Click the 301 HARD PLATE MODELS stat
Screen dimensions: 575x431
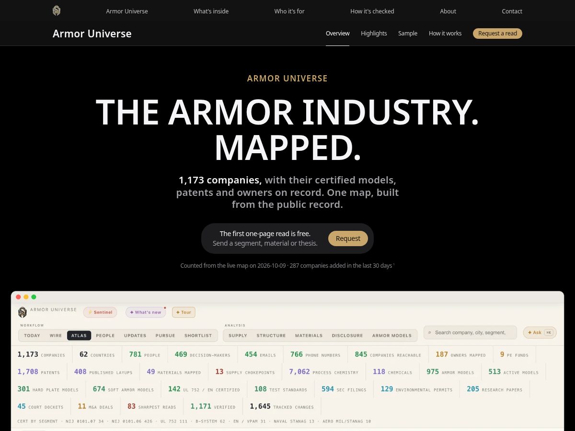coord(48,389)
